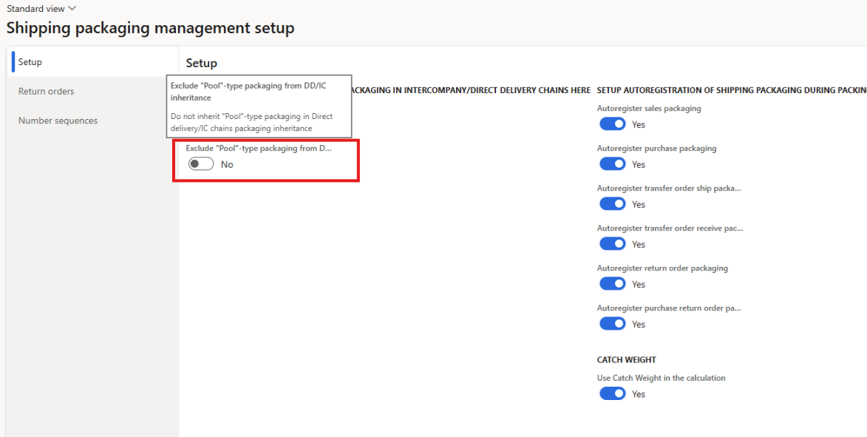Click the toggle slider knob for Catch Weight
Screen dimensions: 867x437
click(617, 393)
